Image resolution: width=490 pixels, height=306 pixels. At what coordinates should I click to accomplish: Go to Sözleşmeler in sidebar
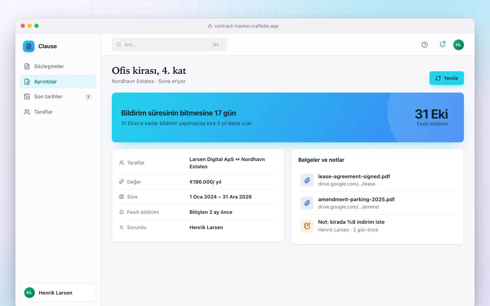58,66
